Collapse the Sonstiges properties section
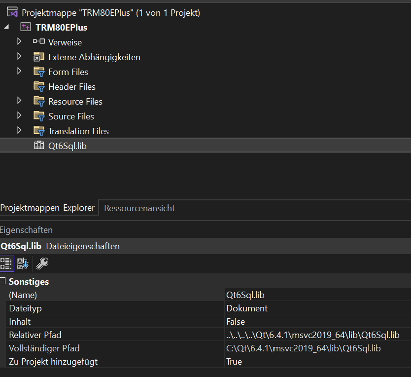 [4, 281]
